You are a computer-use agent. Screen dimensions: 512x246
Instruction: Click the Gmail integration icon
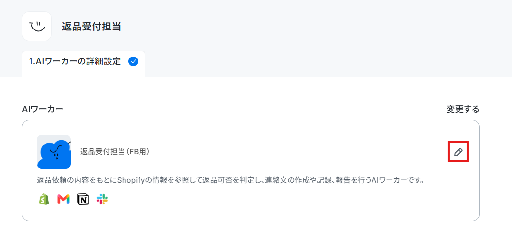coord(63,200)
